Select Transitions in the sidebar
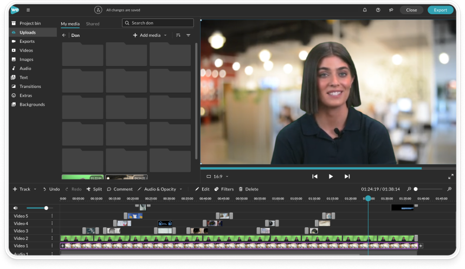This screenshot has width=465, height=269. click(x=30, y=86)
